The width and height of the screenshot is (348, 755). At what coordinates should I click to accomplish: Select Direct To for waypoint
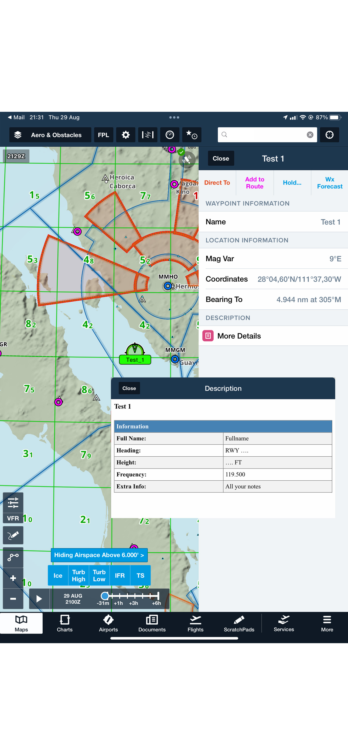pos(217,183)
